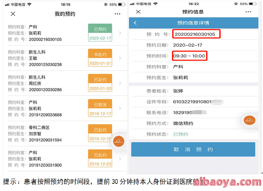Go back from 预约信息详情 header
Image resolution: width=263 pixels, height=191 pixels.
pos(135,23)
